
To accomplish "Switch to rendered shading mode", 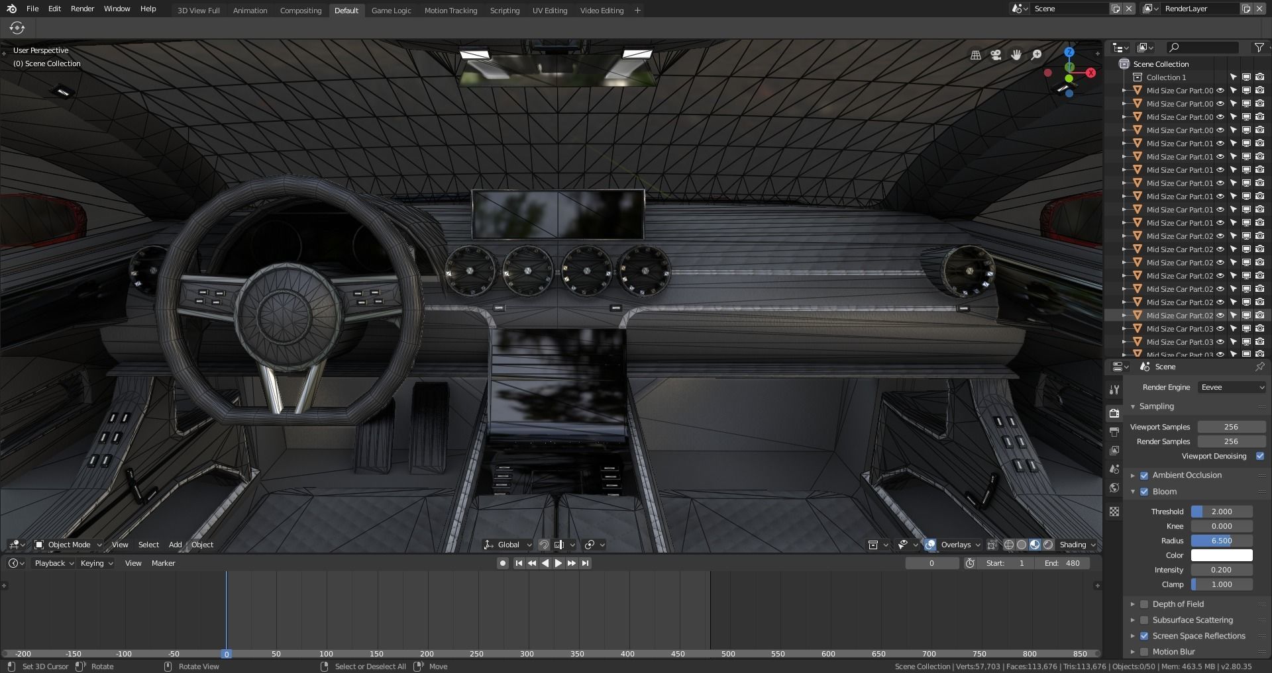I will click(x=1048, y=545).
